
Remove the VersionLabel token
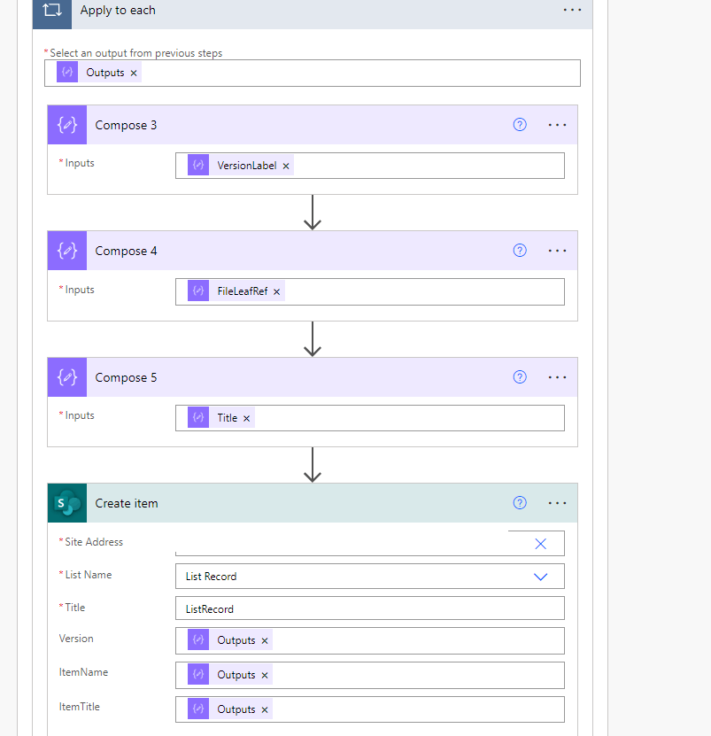pyautogui.click(x=286, y=167)
